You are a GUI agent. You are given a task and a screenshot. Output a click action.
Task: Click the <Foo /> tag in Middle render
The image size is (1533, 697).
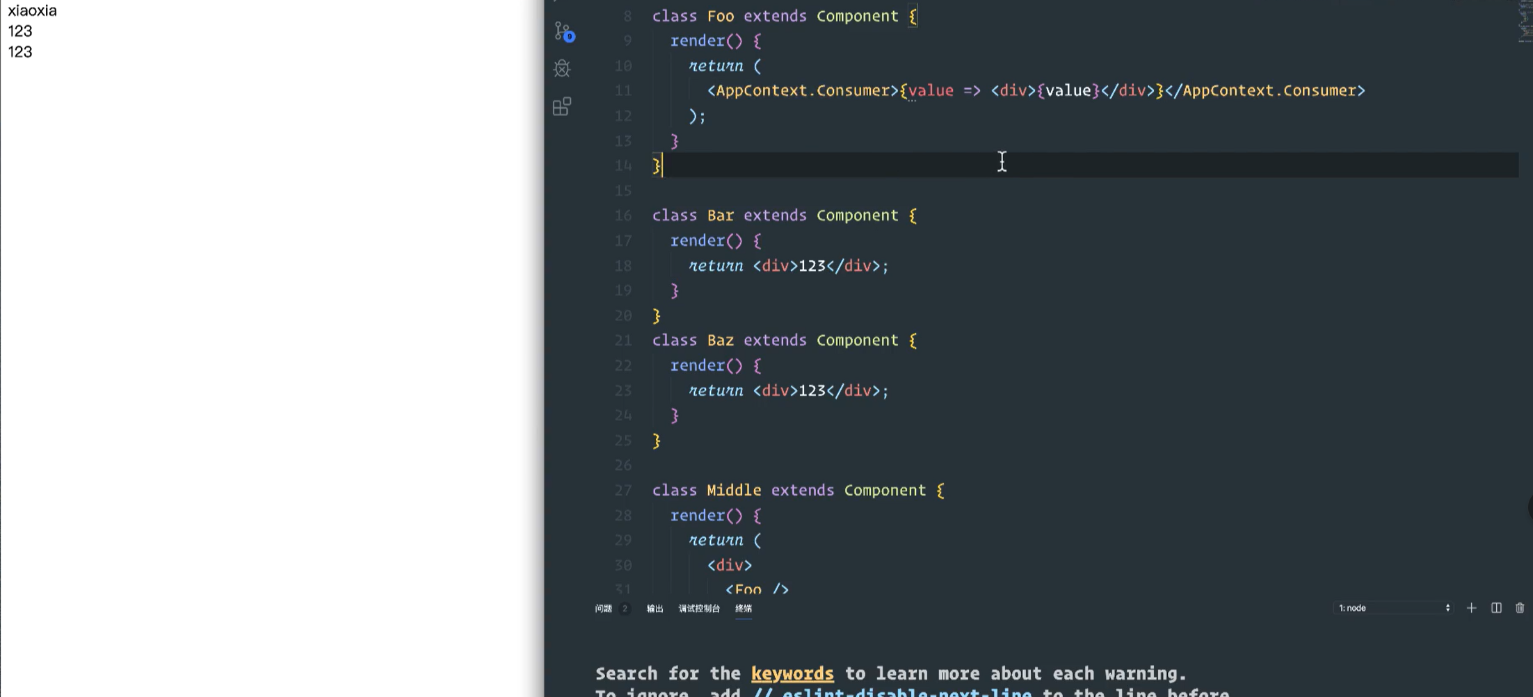click(757, 589)
